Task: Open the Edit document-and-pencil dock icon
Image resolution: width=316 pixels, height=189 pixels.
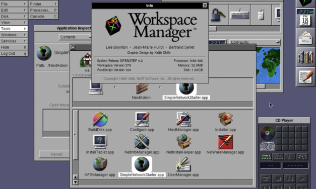Action: [x=305, y=77]
